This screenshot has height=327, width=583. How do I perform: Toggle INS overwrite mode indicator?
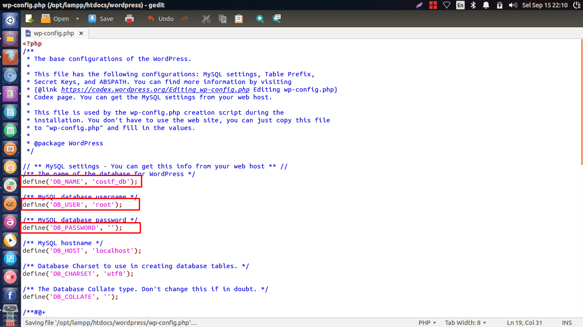tap(567, 322)
